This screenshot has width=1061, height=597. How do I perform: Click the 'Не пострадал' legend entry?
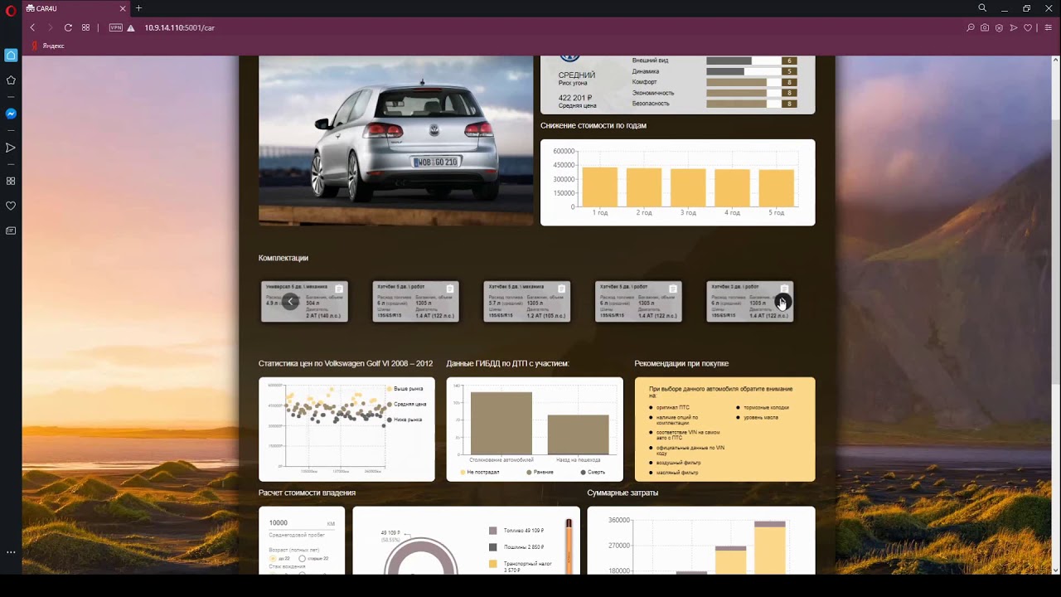pyautogui.click(x=480, y=472)
